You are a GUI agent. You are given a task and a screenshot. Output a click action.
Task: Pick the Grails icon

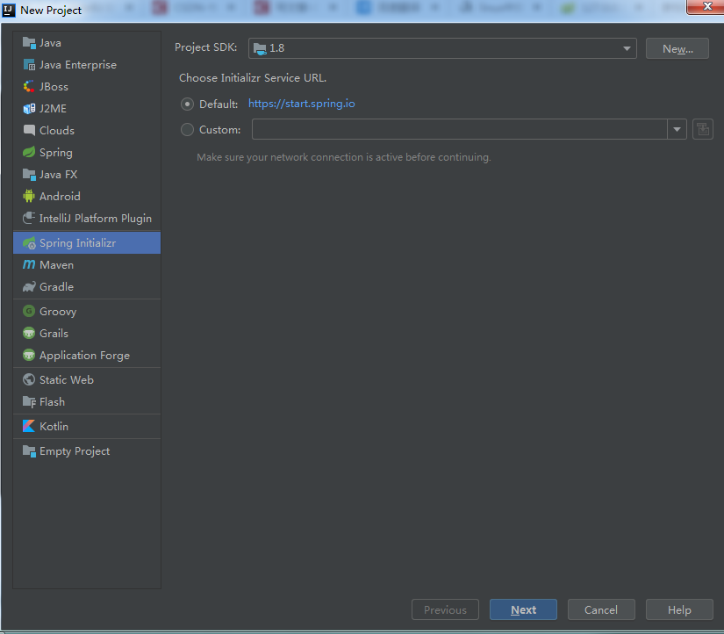click(x=29, y=333)
